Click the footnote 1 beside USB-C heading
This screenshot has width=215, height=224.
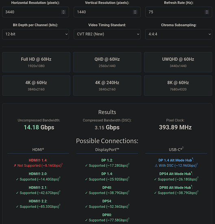[183, 147]
